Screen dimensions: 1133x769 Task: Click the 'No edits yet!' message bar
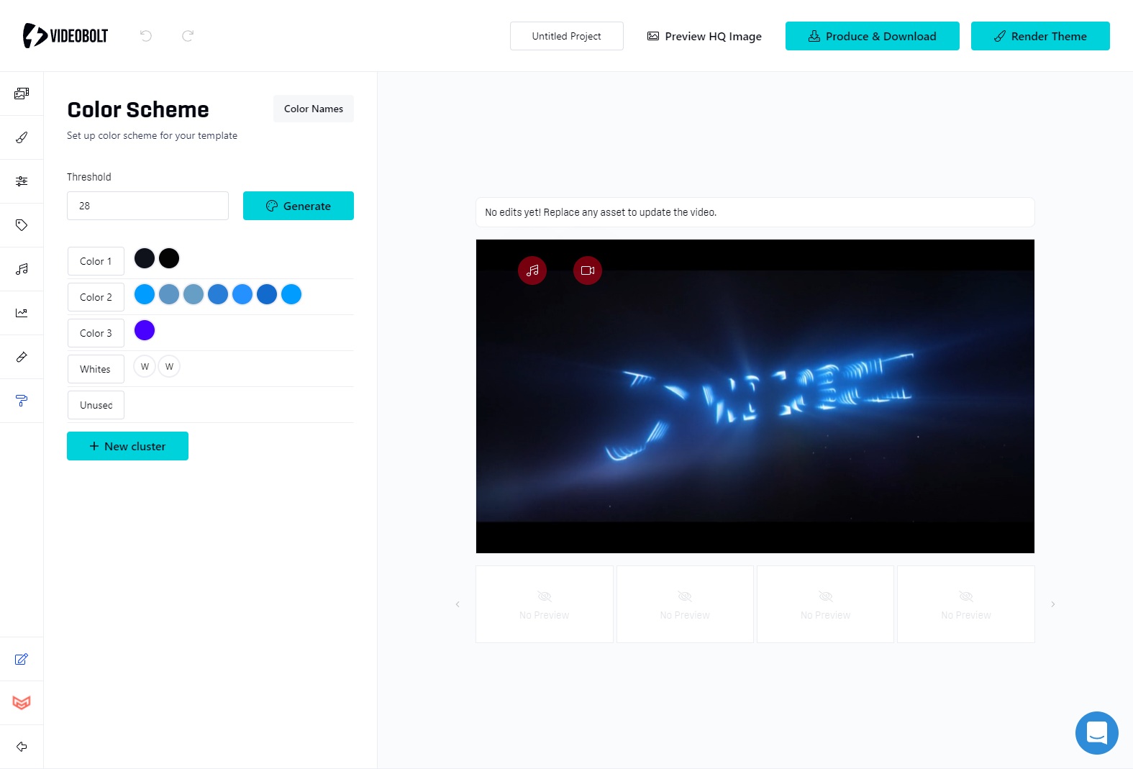coord(755,212)
